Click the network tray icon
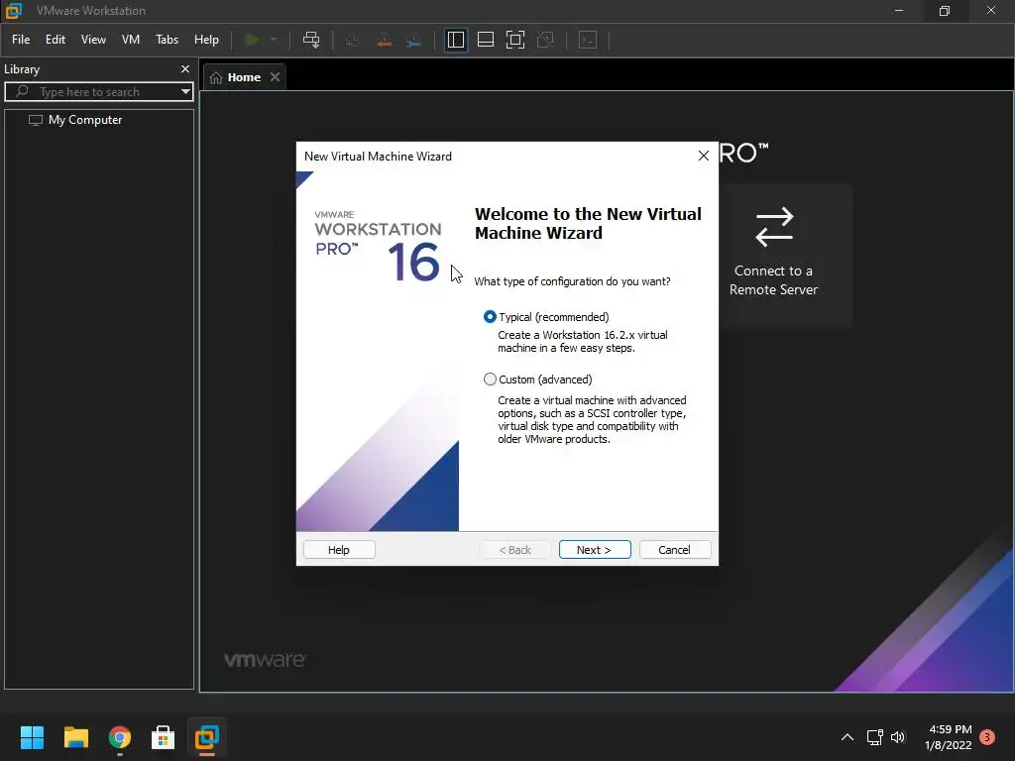The width and height of the screenshot is (1015, 761). tap(874, 737)
